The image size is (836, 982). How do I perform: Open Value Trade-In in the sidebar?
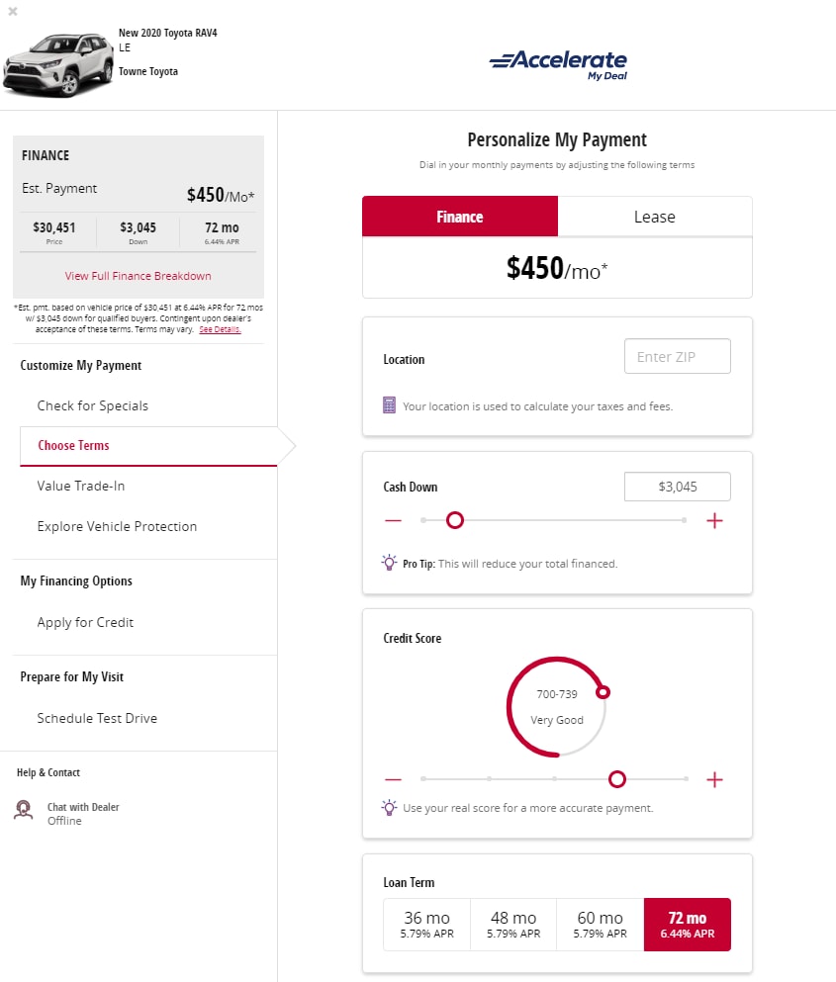pyautogui.click(x=81, y=486)
